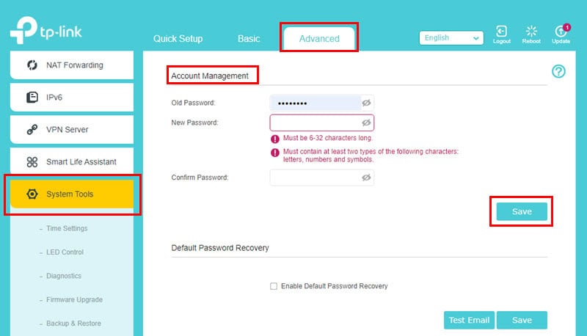
Task: Save the Account Management password changes
Action: pyautogui.click(x=522, y=212)
